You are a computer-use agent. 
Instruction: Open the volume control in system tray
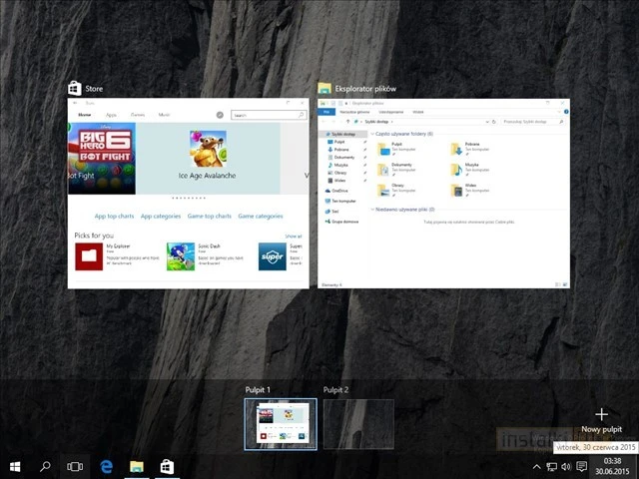(x=566, y=466)
